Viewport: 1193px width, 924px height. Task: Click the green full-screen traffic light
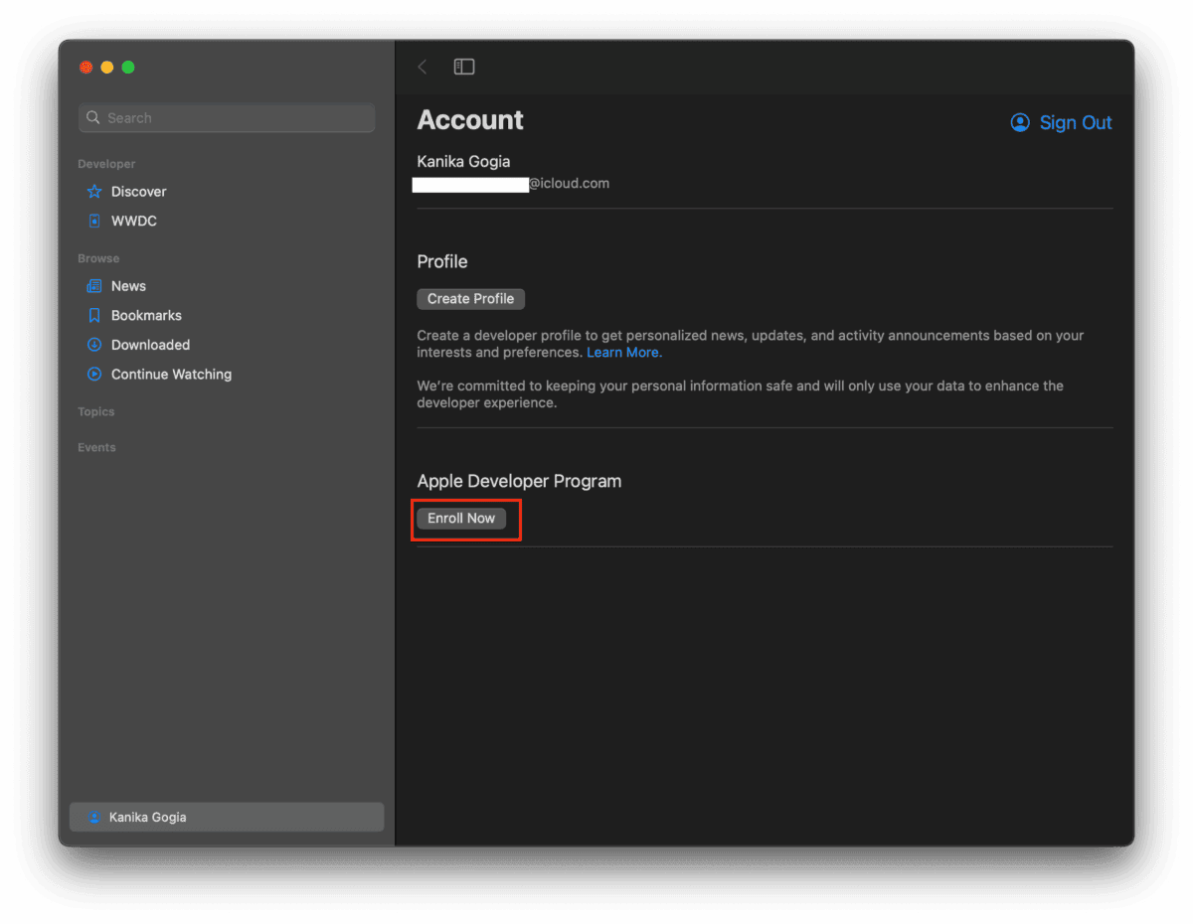pos(127,67)
